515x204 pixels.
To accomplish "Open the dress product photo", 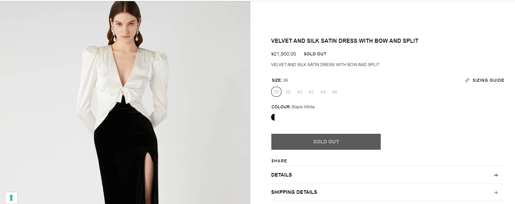I will pyautogui.click(x=125, y=102).
